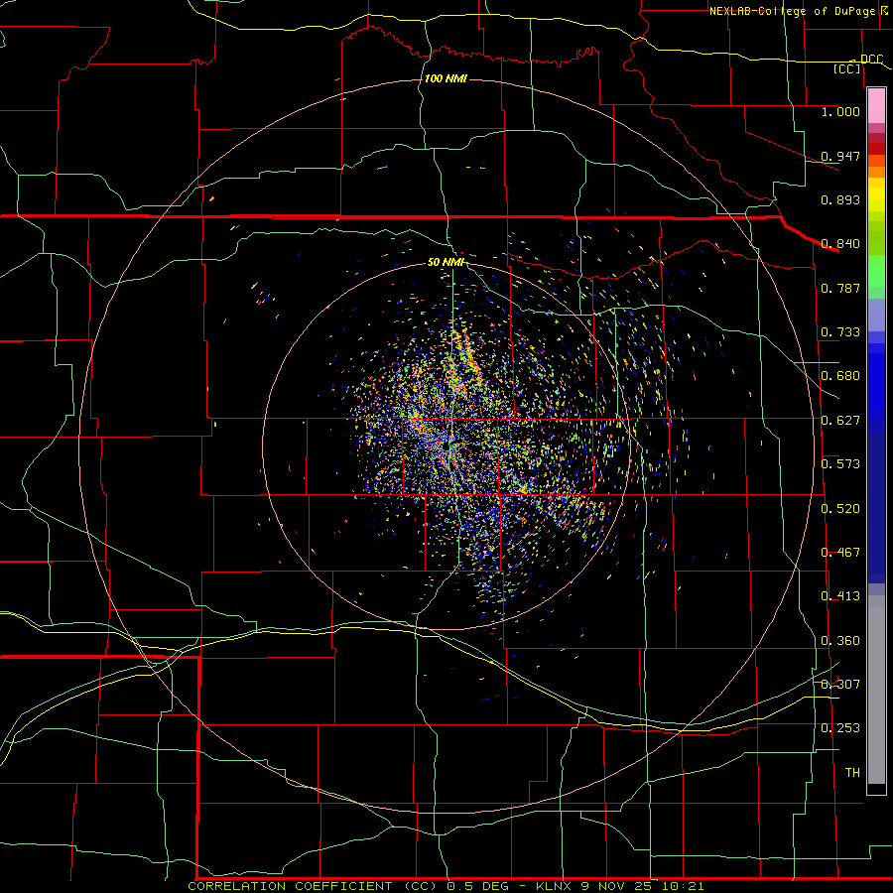Click the 0.787 color scale label
Viewport: 893px width, 893px height.
[x=840, y=288]
